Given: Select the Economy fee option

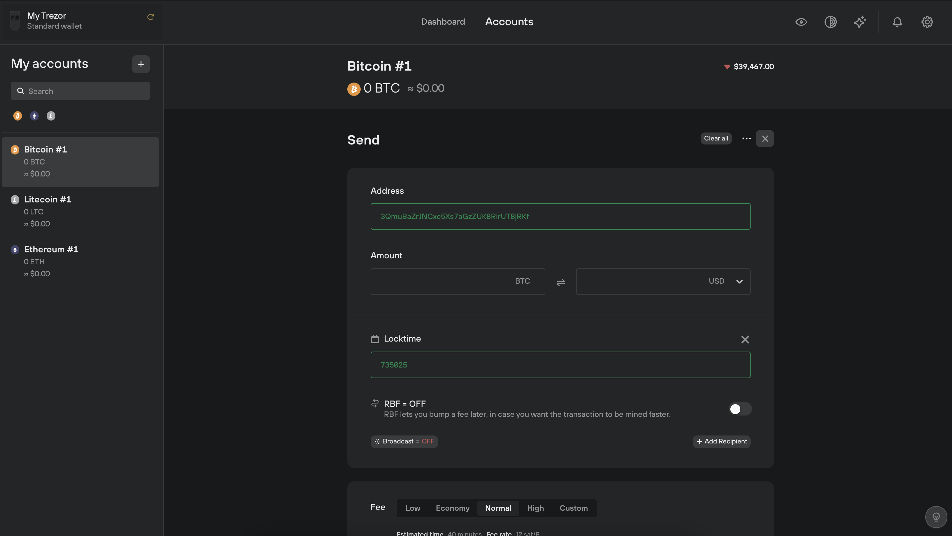Looking at the screenshot, I should tap(452, 508).
